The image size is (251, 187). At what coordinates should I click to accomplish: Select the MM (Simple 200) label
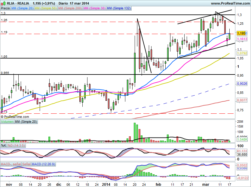(70, 8)
